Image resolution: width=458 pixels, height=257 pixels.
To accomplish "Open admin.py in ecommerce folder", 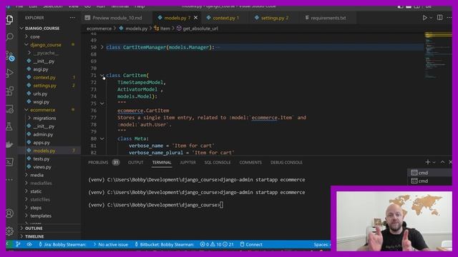I will tap(43, 134).
